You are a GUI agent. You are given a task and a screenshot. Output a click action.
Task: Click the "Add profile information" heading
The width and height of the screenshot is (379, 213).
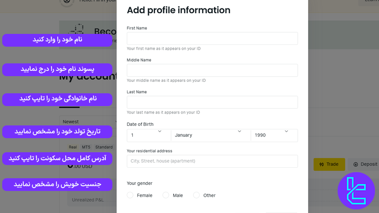pos(178,10)
